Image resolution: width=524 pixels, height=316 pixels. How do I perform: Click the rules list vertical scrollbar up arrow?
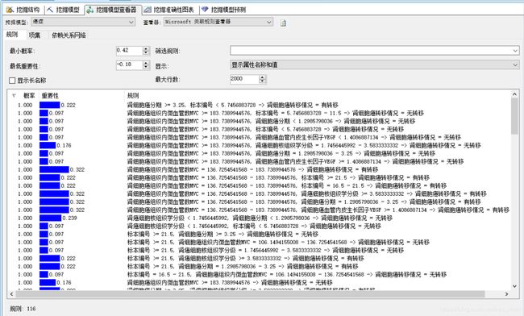[x=514, y=94]
